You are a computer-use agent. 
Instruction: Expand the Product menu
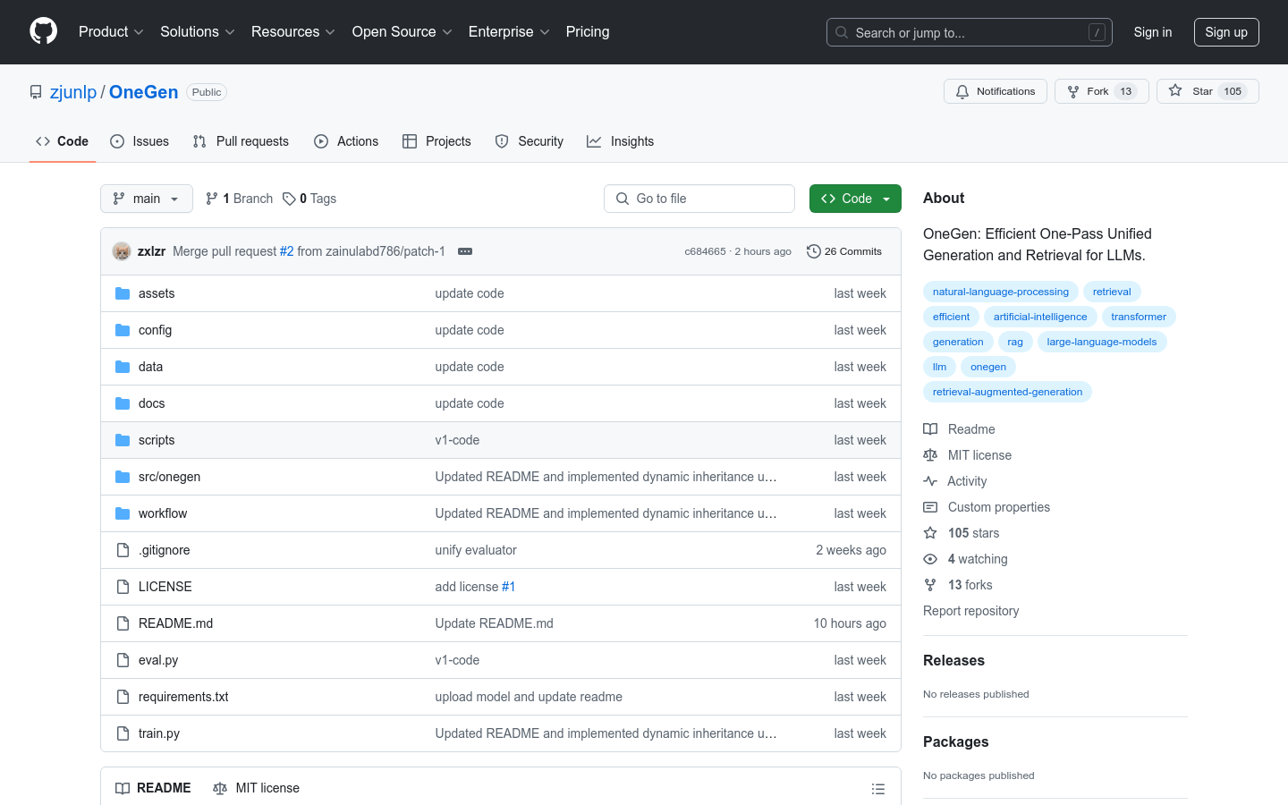(111, 32)
